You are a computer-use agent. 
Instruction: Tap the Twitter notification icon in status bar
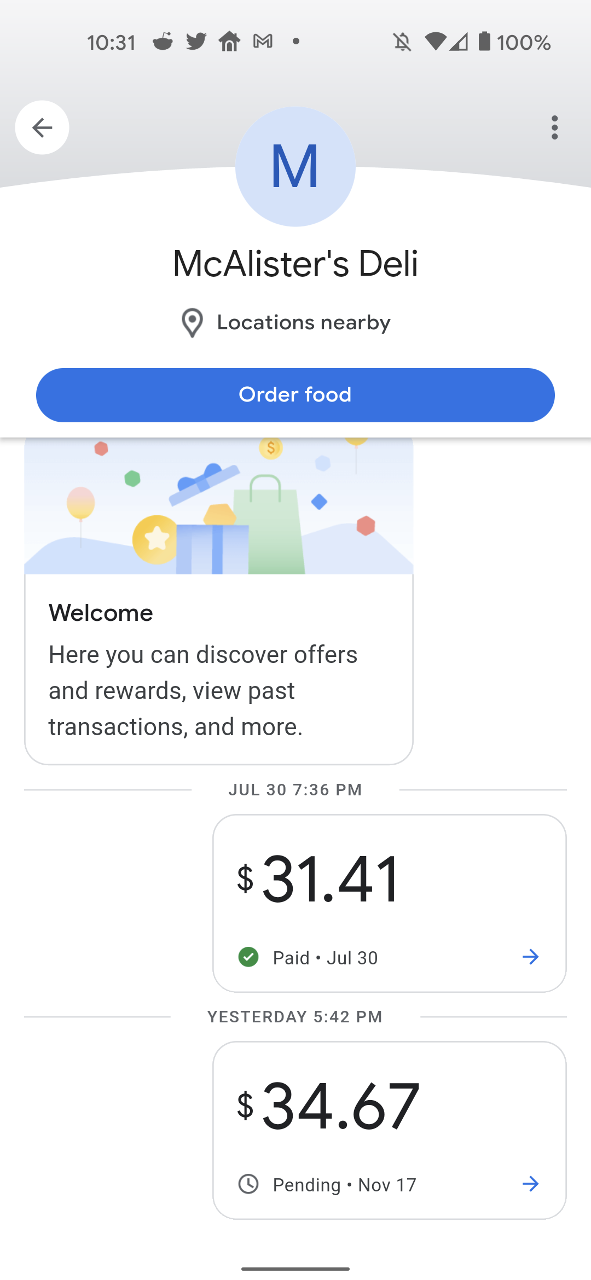pyautogui.click(x=196, y=42)
